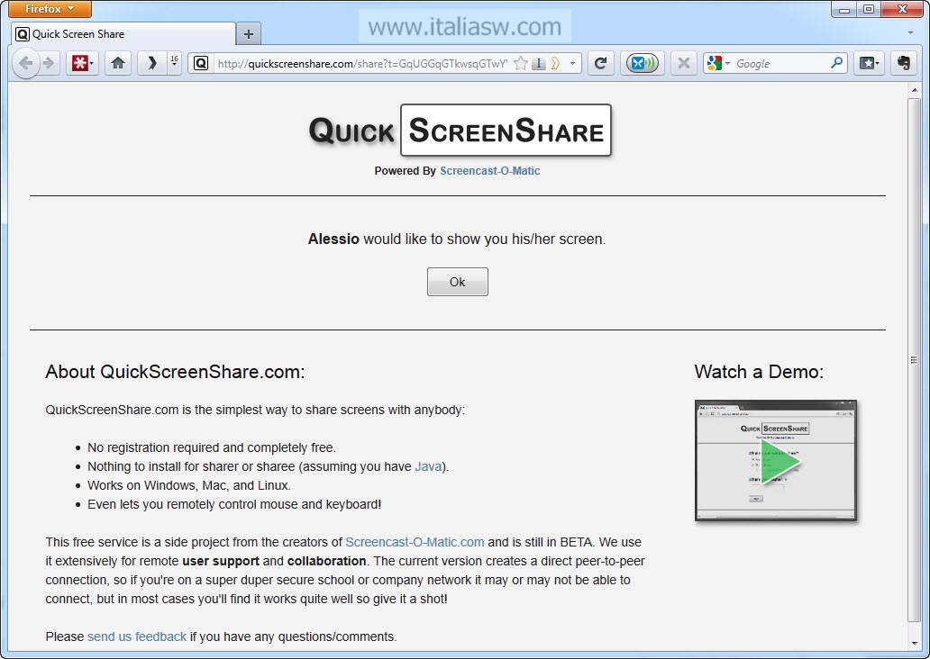
Task: Go to the Firefox home page
Action: point(118,63)
